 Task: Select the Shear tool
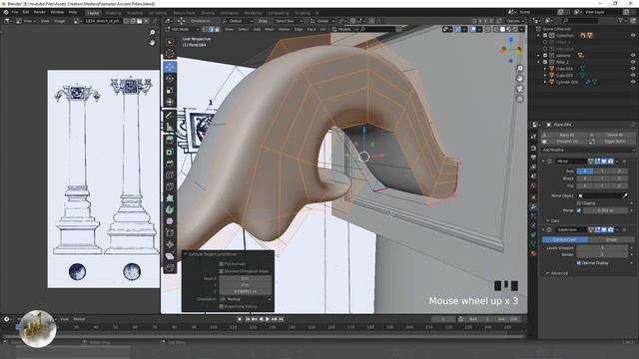[x=170, y=256]
